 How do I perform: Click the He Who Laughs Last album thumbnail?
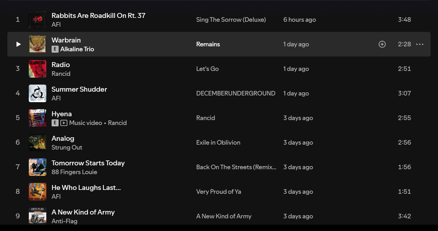[38, 192]
